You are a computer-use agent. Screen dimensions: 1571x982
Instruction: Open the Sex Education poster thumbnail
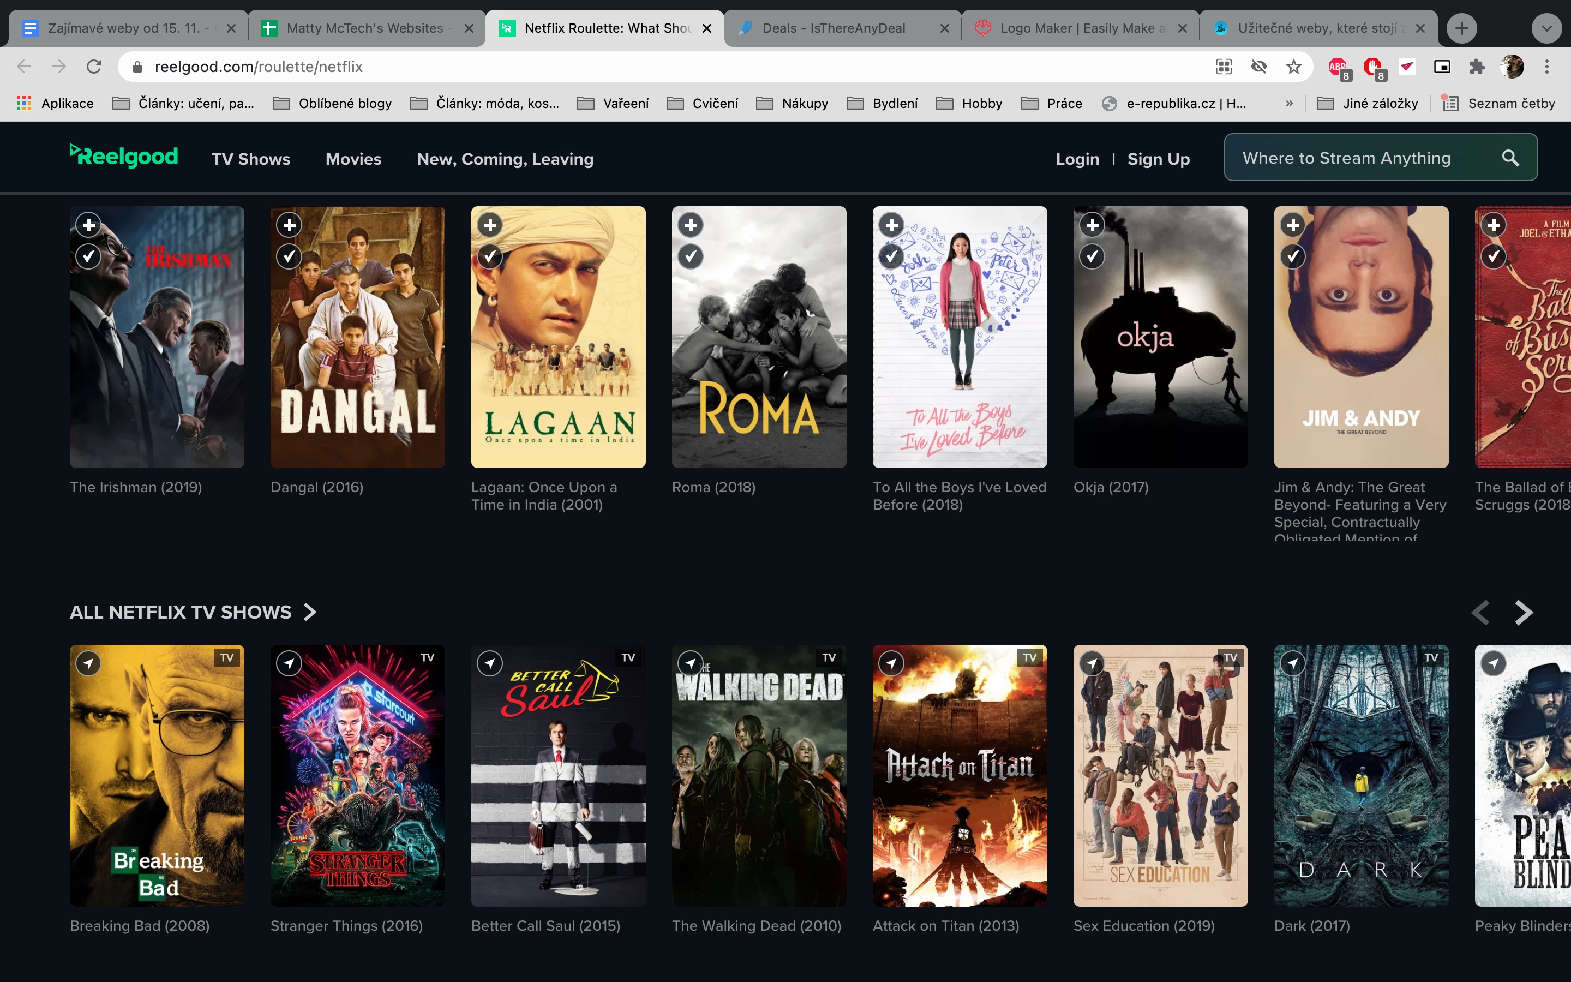[1160, 775]
